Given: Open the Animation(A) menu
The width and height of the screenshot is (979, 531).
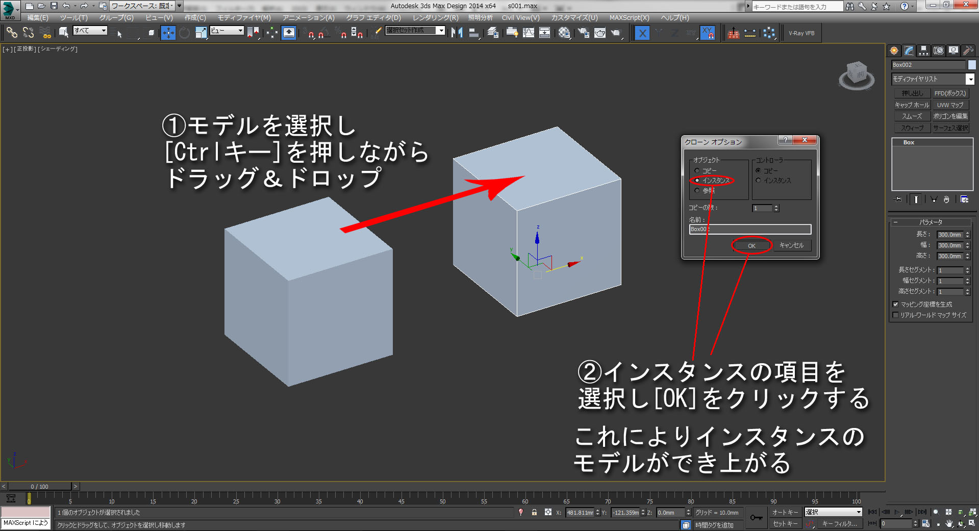Looking at the screenshot, I should click(x=308, y=18).
